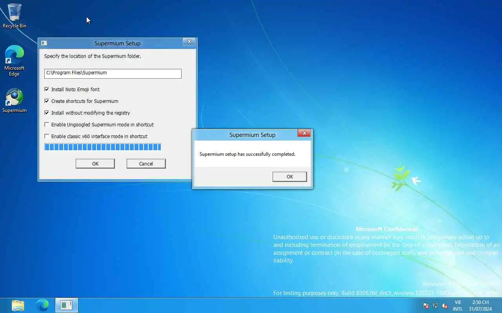Screen dimensions: 502x313
Task: Close the success message dialog
Action: click(304, 133)
